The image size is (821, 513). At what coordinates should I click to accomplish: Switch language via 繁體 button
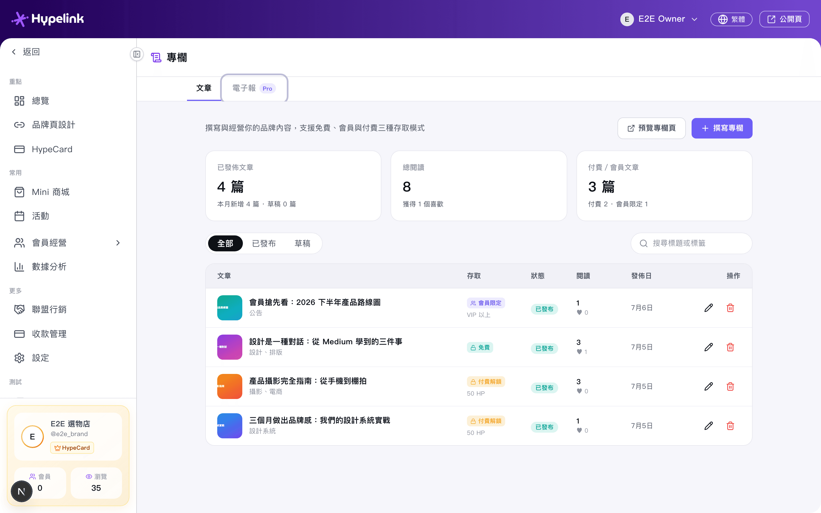click(731, 19)
